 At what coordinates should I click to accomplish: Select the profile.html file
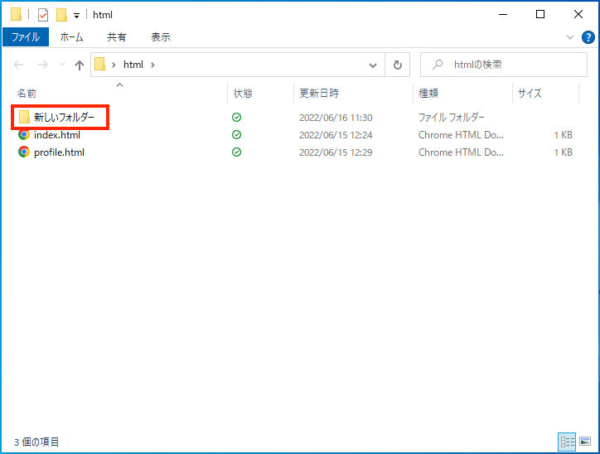[x=59, y=152]
